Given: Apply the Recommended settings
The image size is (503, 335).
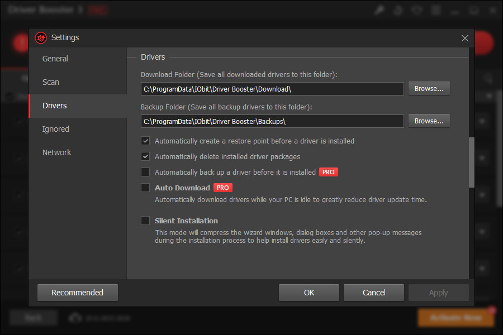Looking at the screenshot, I should [77, 292].
